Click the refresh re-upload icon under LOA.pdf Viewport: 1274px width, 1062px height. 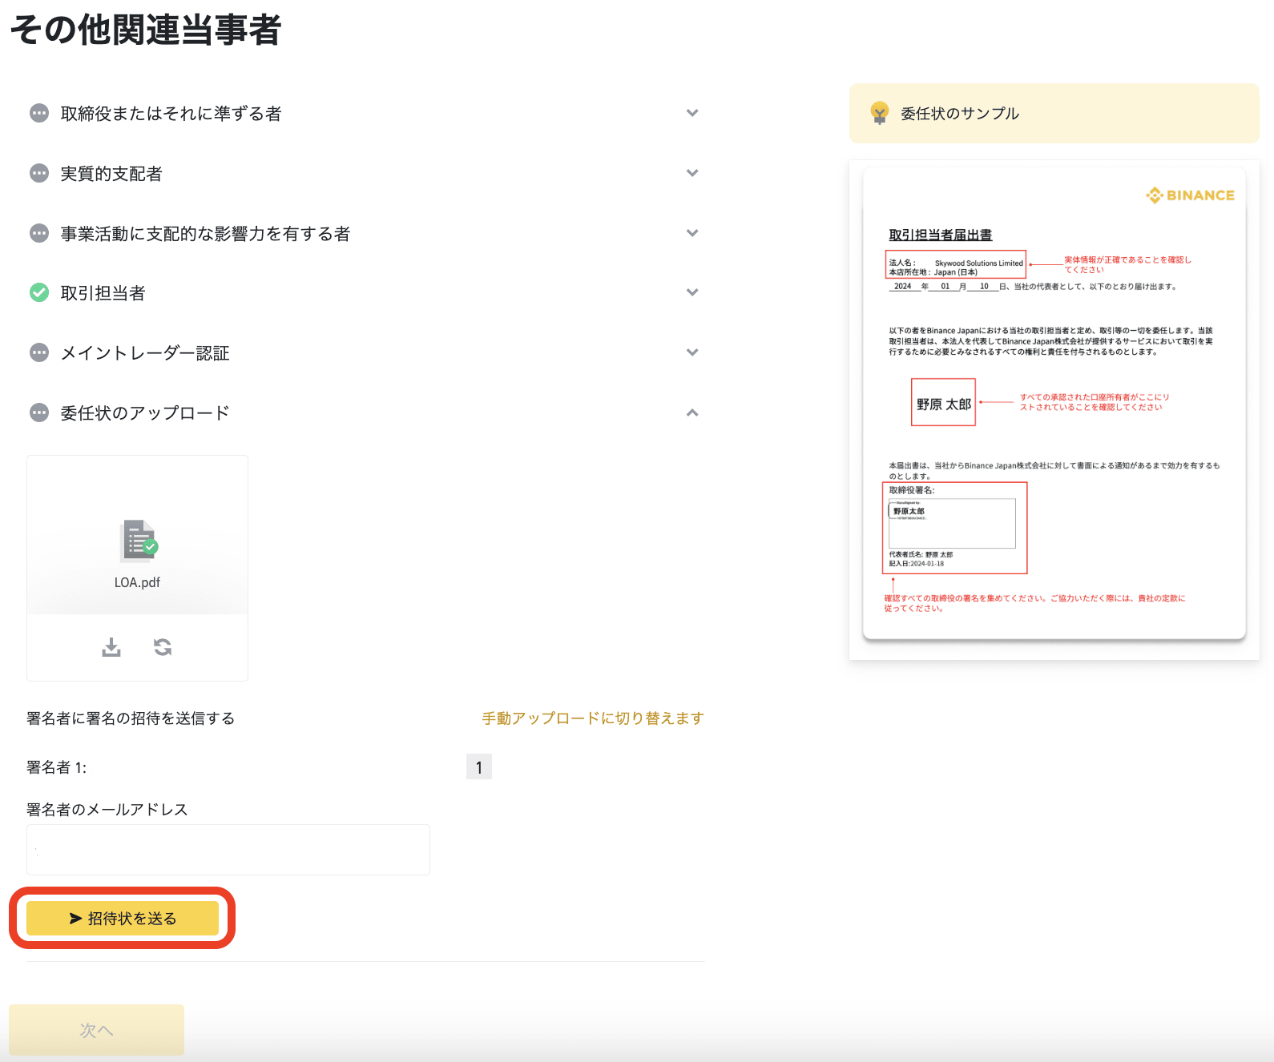(163, 647)
